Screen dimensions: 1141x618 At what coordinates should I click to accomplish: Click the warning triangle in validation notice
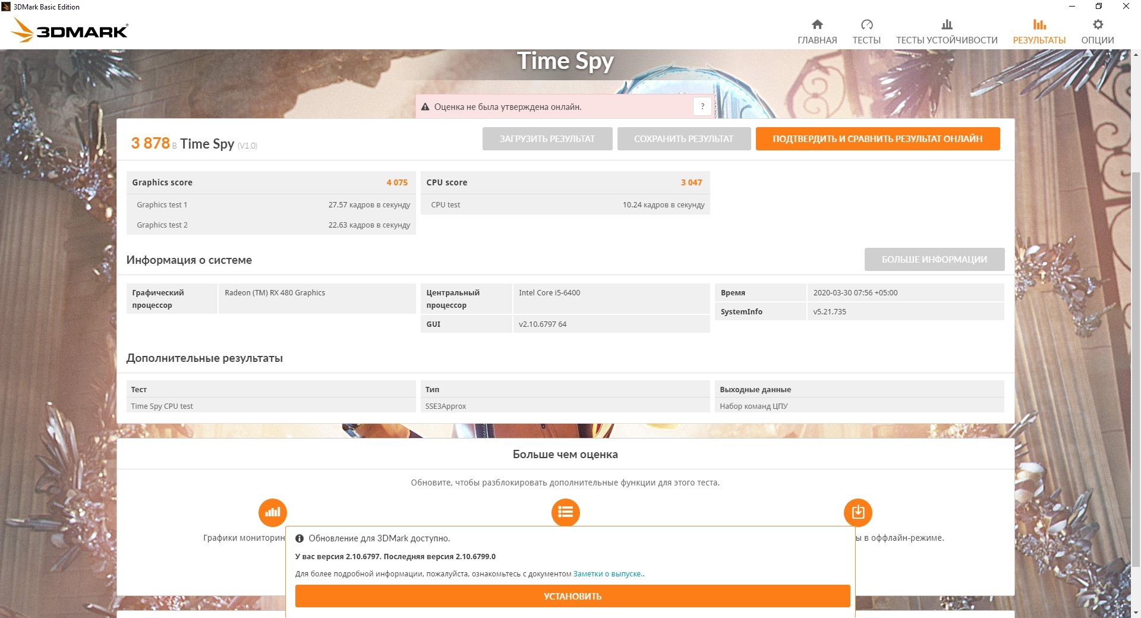425,107
